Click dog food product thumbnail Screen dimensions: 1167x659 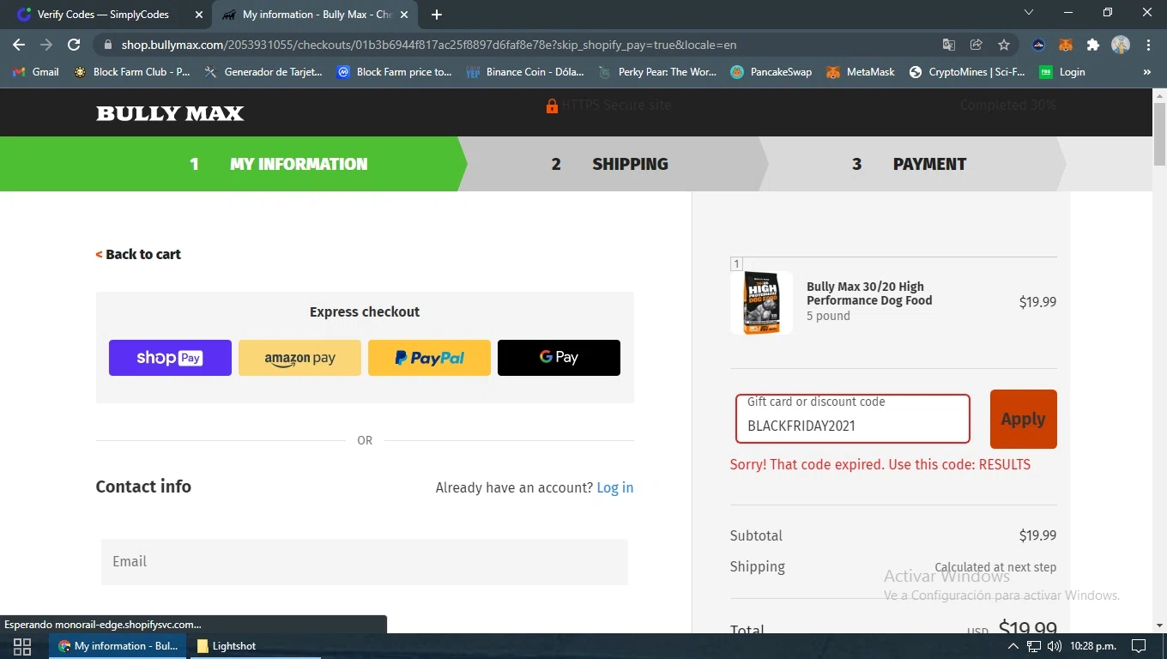point(761,302)
